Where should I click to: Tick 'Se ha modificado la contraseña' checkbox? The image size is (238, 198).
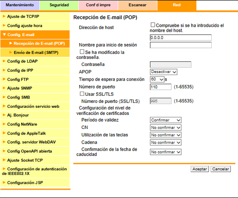[82, 52]
